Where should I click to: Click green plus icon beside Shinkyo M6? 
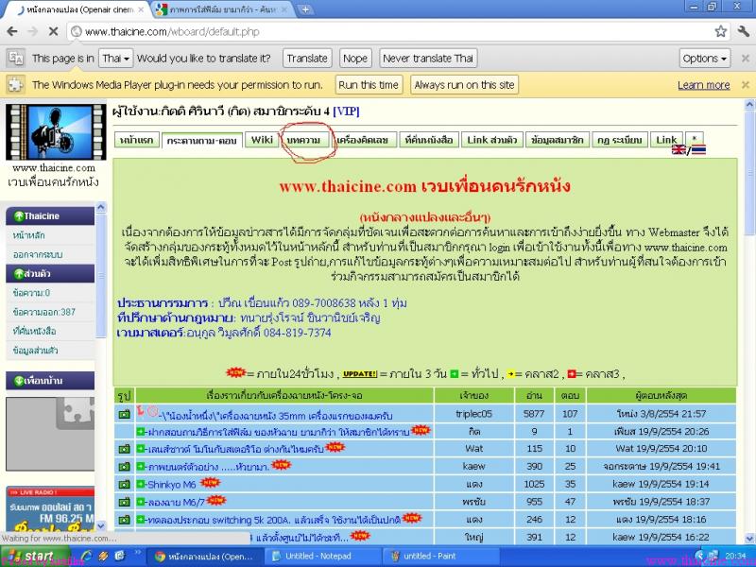pos(141,484)
